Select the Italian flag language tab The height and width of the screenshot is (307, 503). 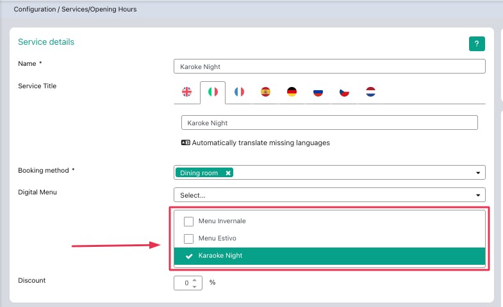213,92
